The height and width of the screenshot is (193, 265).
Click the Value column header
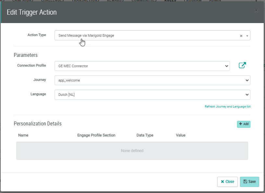(181, 135)
